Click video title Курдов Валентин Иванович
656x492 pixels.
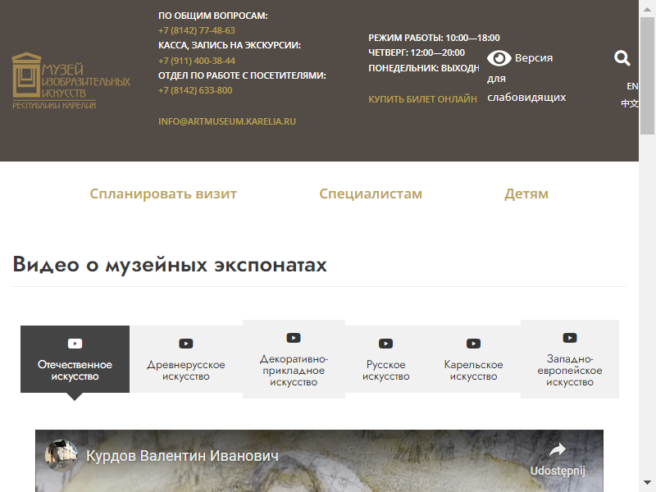182,456
